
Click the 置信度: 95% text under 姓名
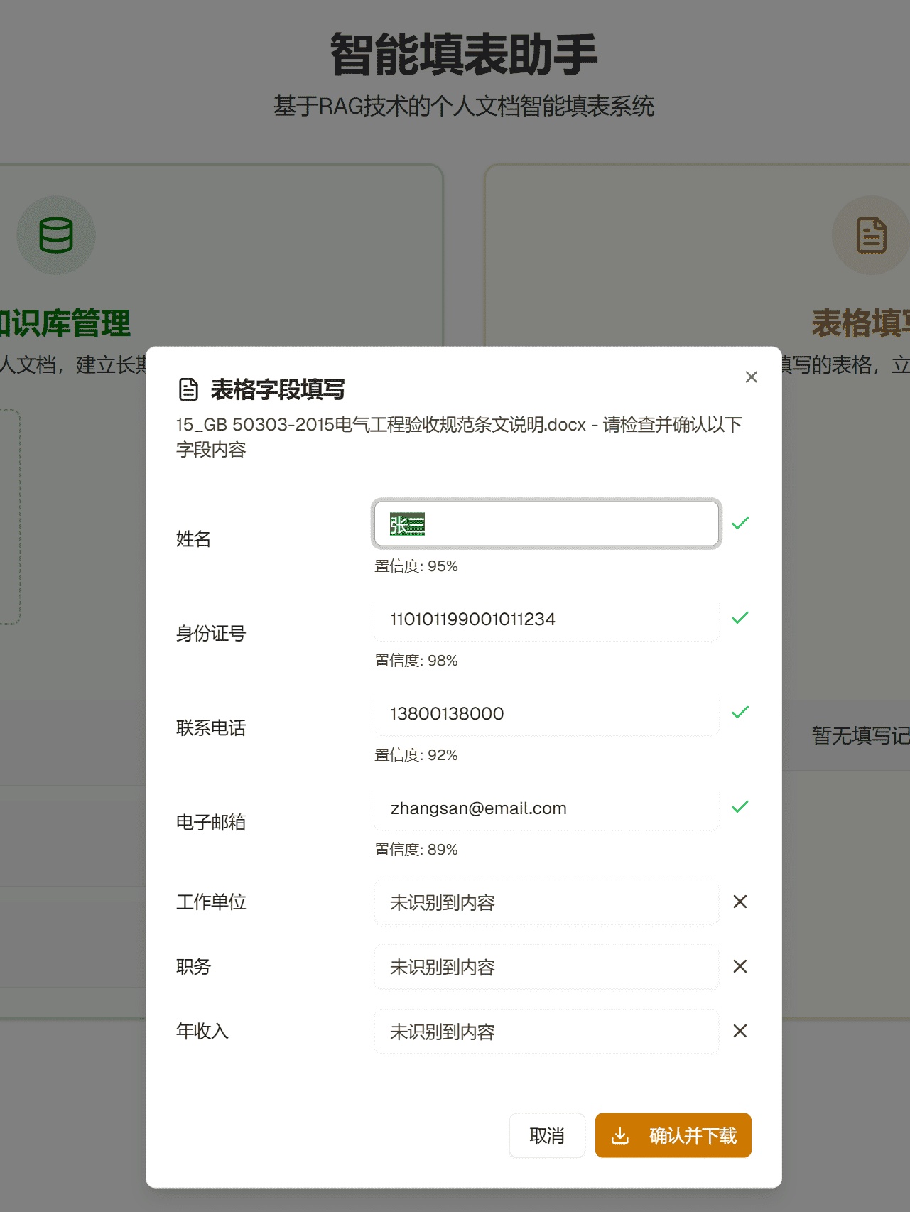pyautogui.click(x=416, y=566)
